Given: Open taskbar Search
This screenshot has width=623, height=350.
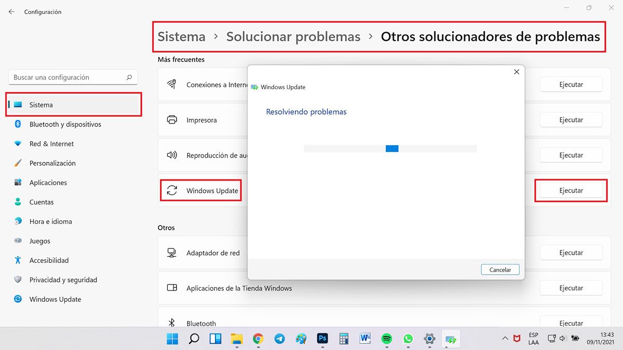Looking at the screenshot, I should pos(194,339).
